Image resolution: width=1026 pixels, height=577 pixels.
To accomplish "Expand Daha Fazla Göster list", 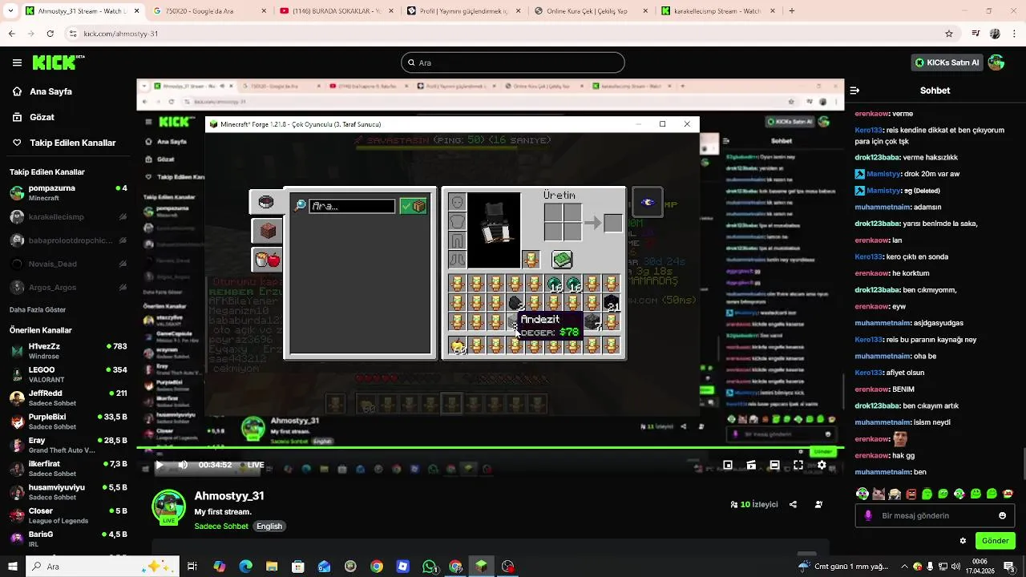I will tap(38, 309).
